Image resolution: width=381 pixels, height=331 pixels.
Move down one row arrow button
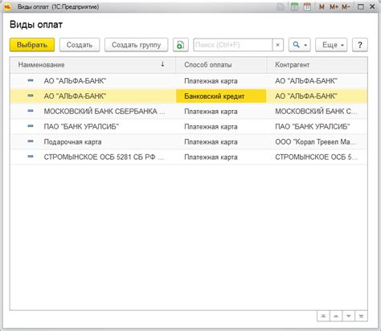click(349, 316)
